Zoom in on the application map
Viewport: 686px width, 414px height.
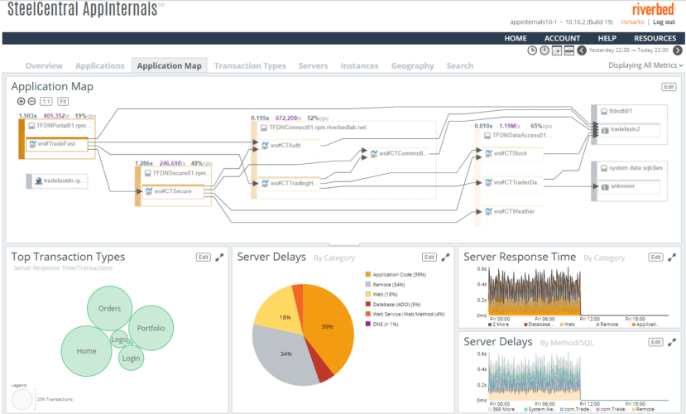pyautogui.click(x=21, y=102)
